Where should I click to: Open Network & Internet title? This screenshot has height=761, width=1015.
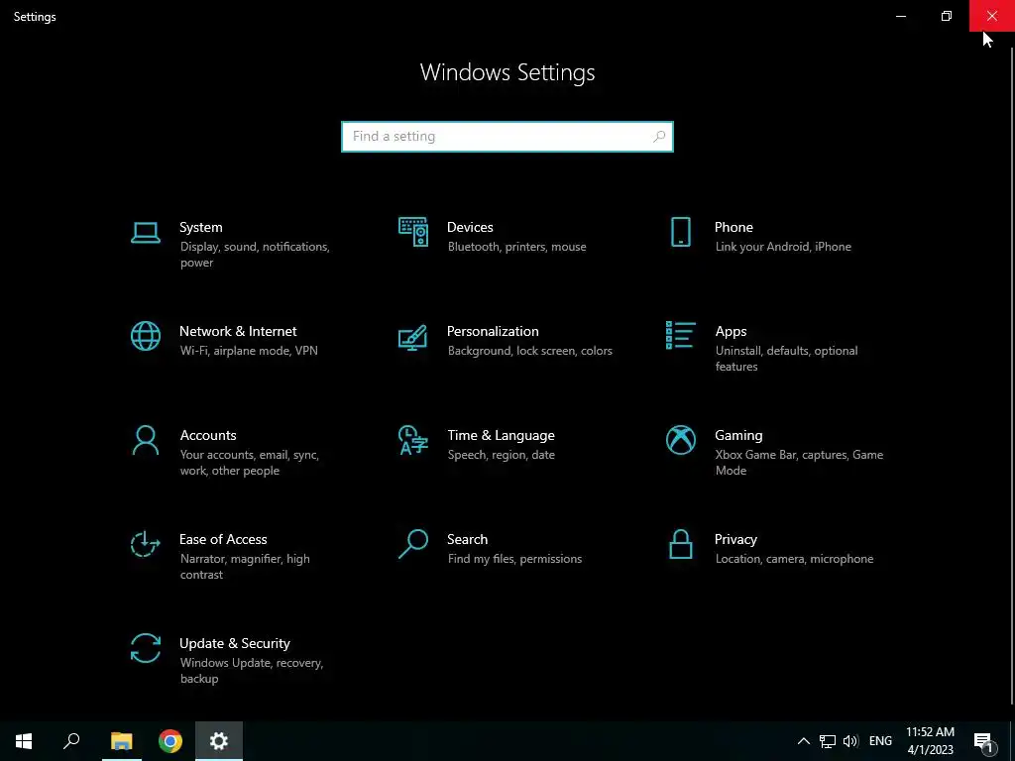(x=238, y=331)
